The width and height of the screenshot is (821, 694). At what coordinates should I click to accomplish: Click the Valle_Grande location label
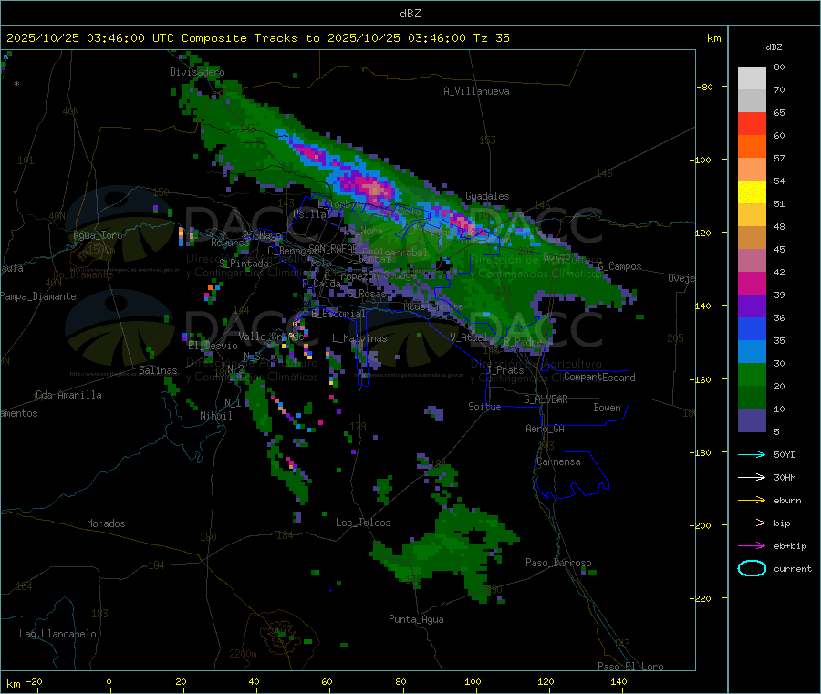271,336
